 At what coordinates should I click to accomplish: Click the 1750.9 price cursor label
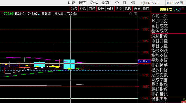pos(144,61)
